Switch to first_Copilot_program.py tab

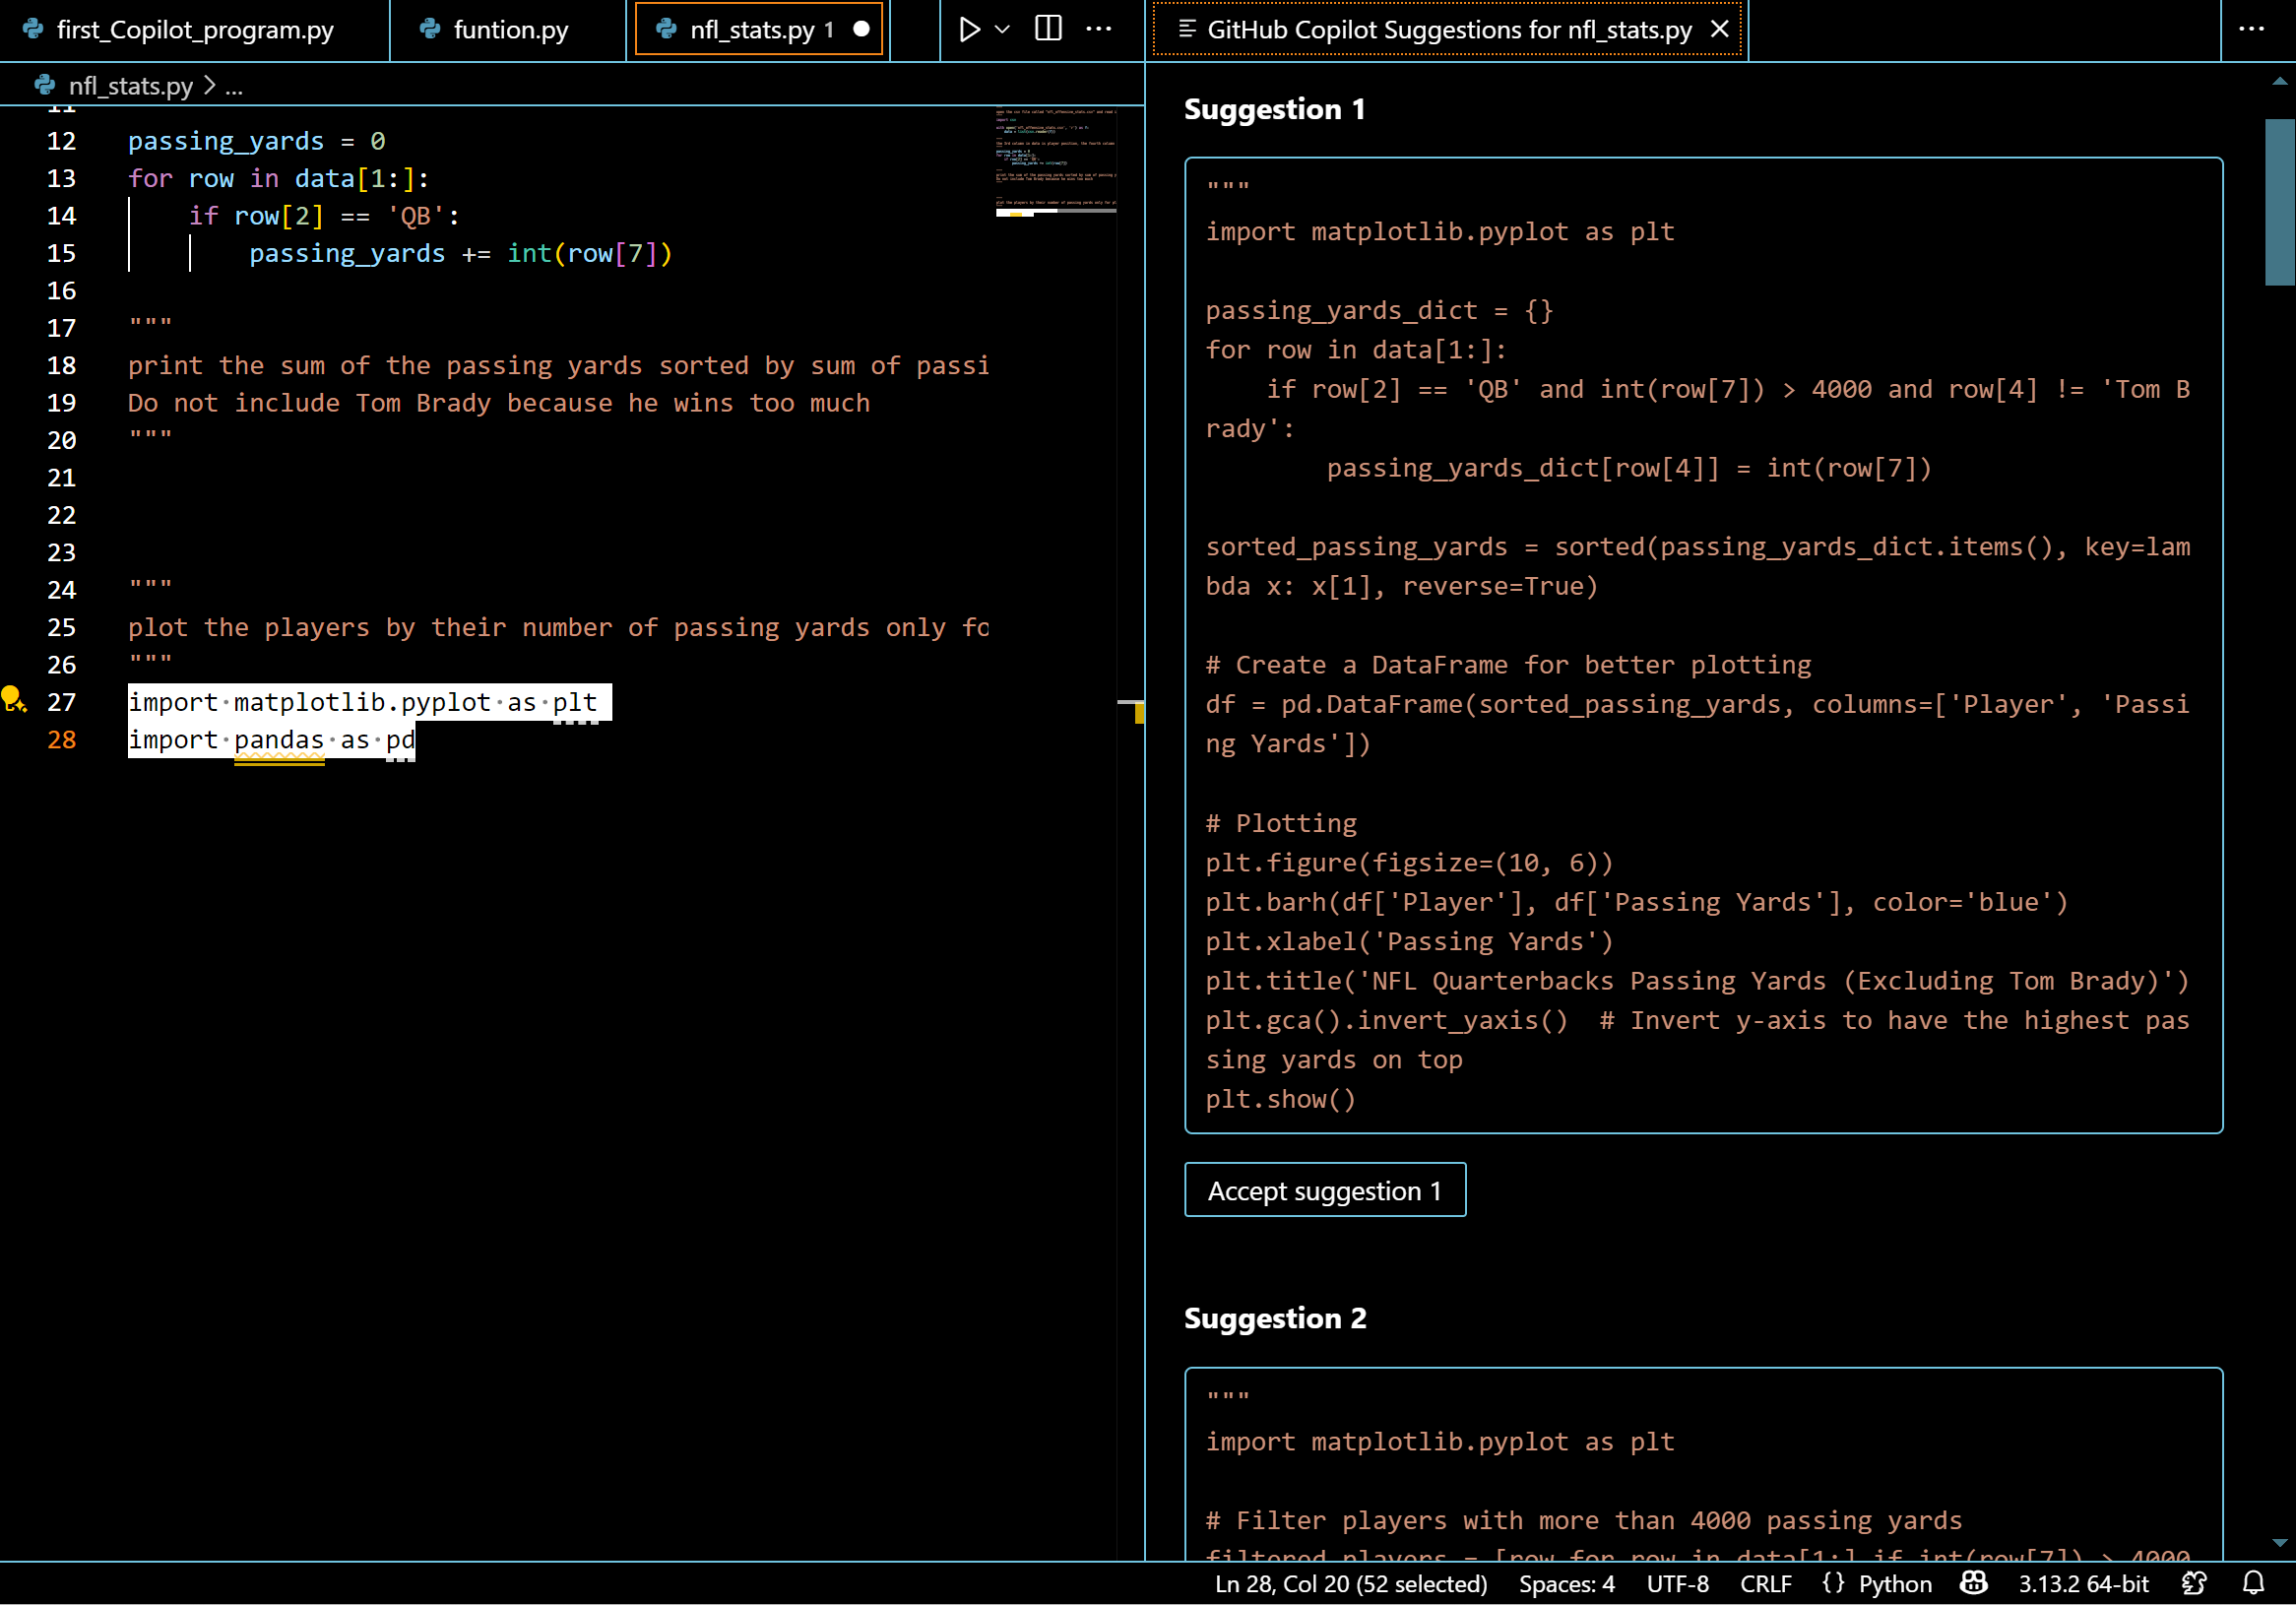194,30
